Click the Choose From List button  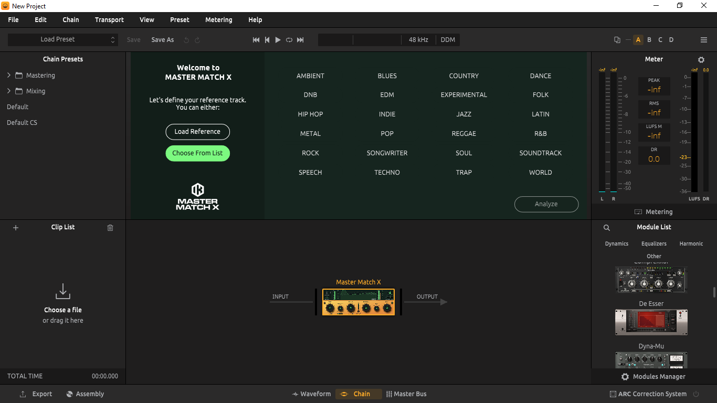pyautogui.click(x=197, y=153)
